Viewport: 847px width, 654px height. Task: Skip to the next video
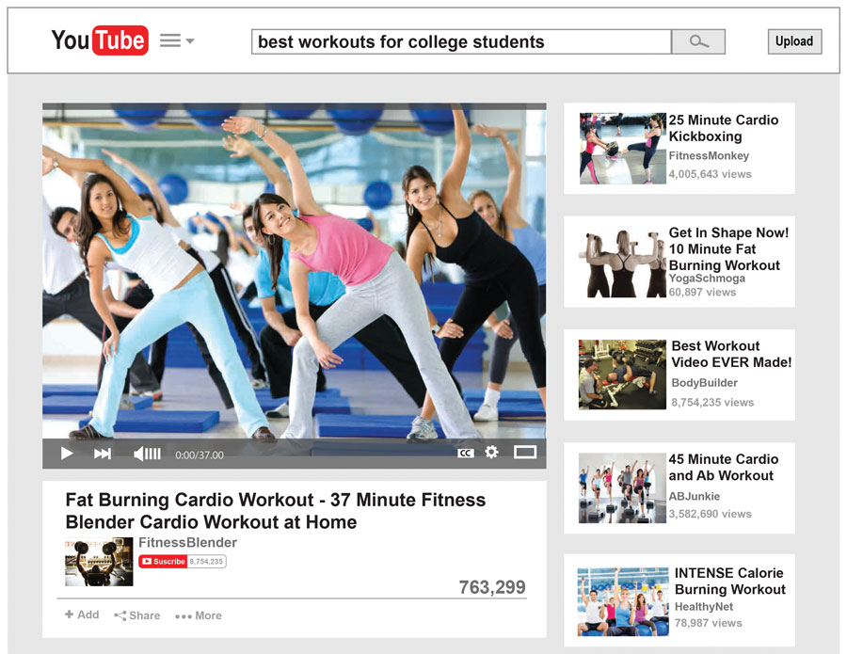103,453
